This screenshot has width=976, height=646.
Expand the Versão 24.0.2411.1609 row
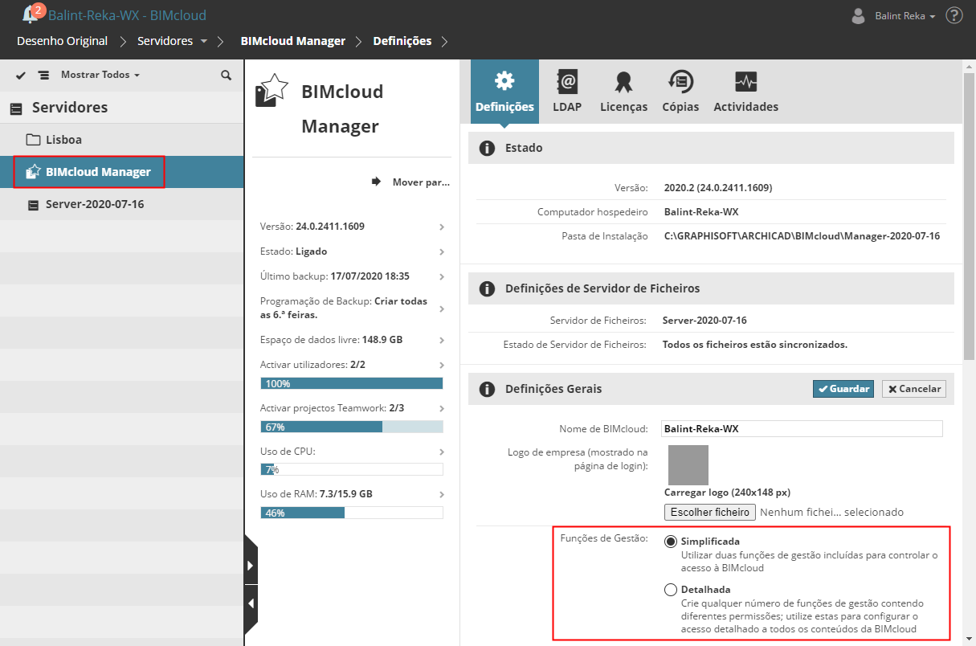[442, 227]
